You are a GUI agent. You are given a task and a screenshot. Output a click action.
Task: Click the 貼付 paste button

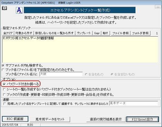105,33
